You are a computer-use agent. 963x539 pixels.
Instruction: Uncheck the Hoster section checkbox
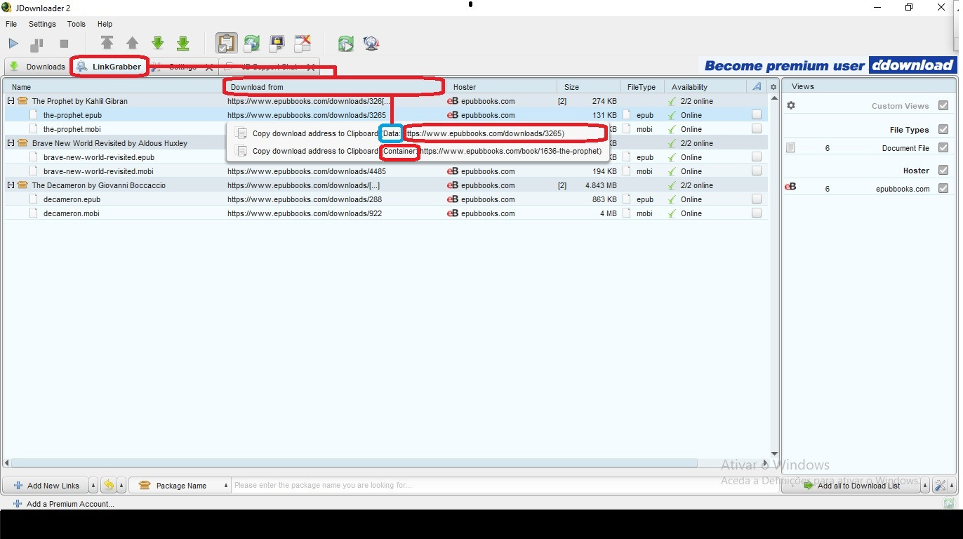pos(943,170)
